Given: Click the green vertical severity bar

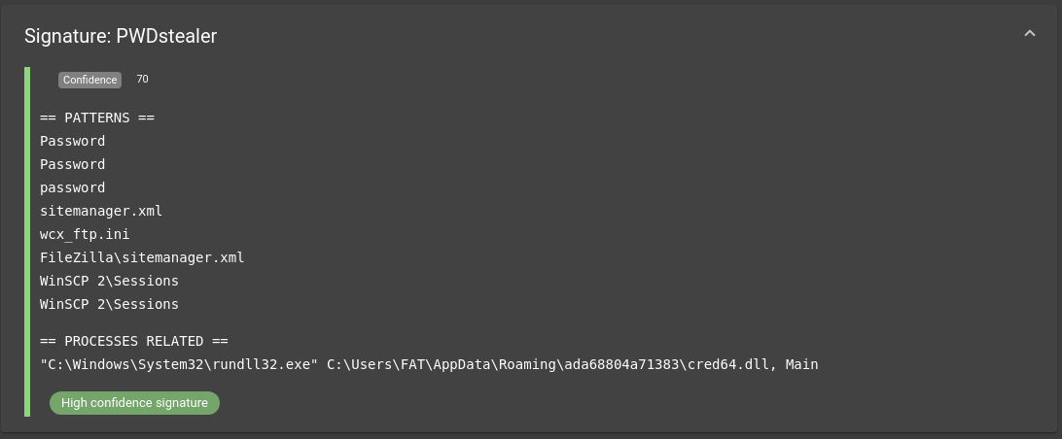Looking at the screenshot, I should coord(27,242).
